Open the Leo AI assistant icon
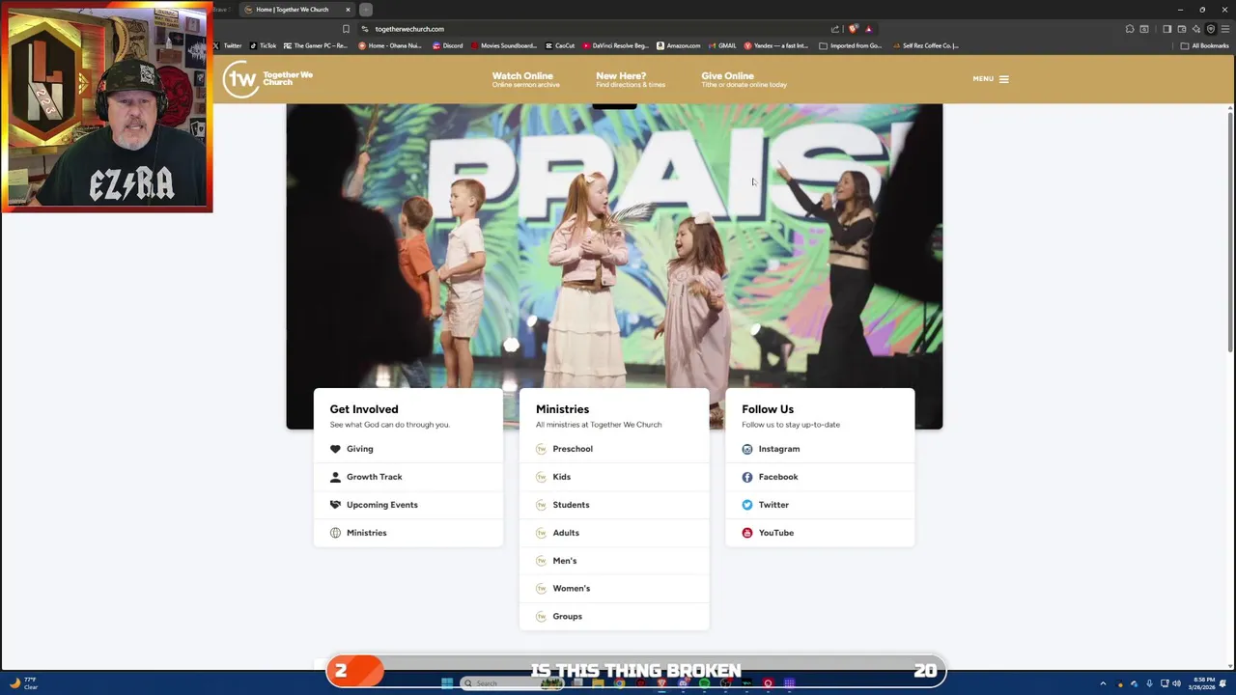 click(x=1196, y=29)
